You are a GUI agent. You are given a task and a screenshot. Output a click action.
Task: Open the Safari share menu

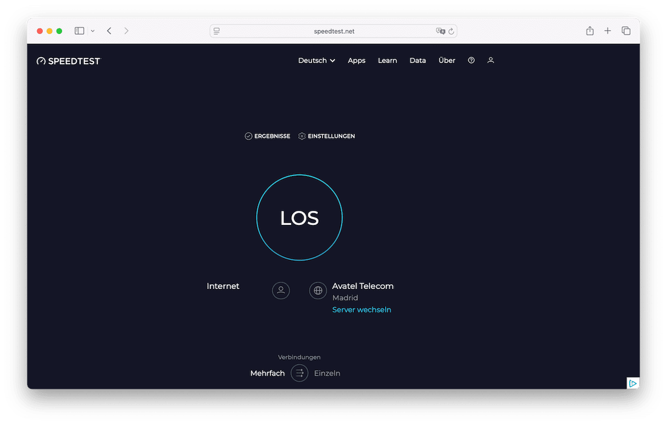(590, 31)
